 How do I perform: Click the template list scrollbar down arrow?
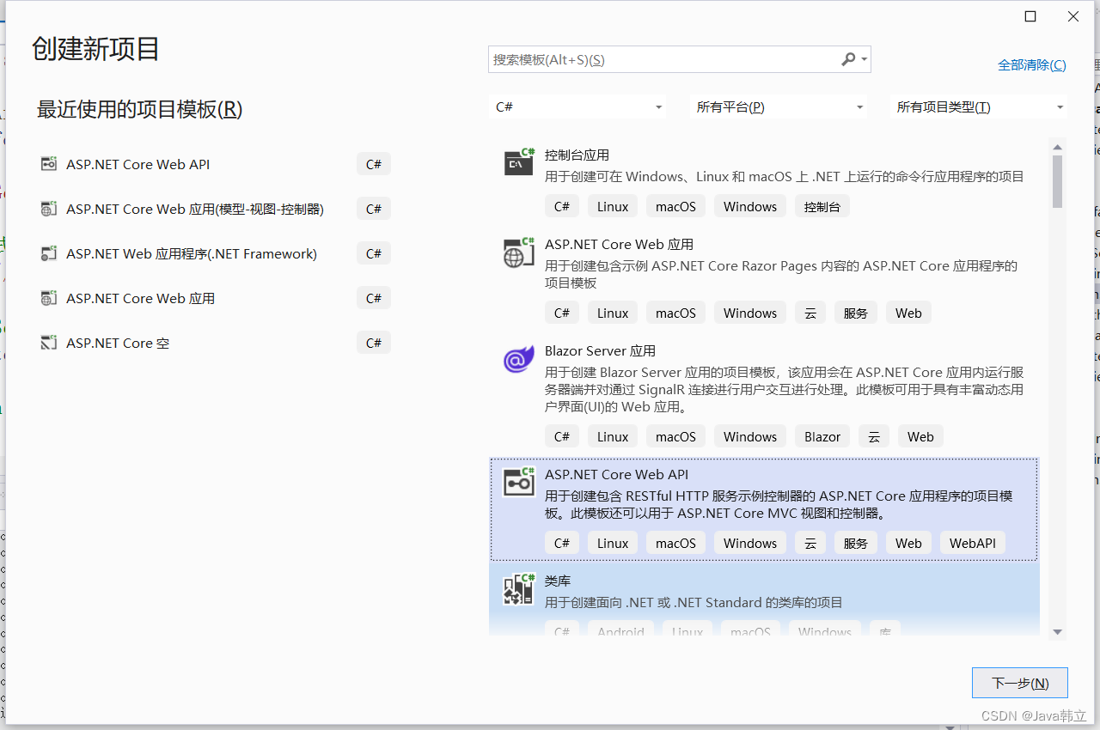coord(1058,632)
